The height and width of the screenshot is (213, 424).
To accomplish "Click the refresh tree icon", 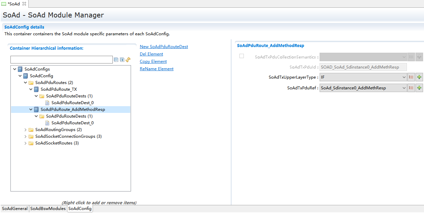I will (128, 60).
